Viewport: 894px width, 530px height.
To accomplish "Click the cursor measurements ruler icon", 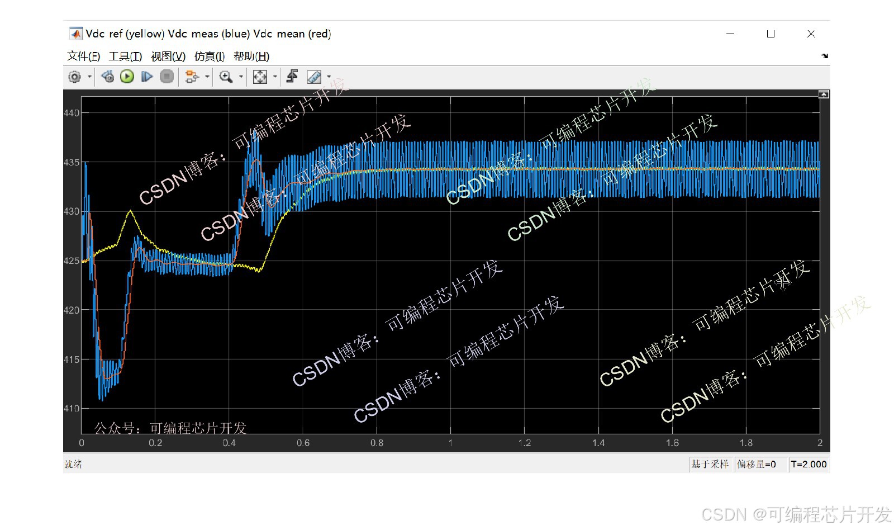I will (x=314, y=77).
